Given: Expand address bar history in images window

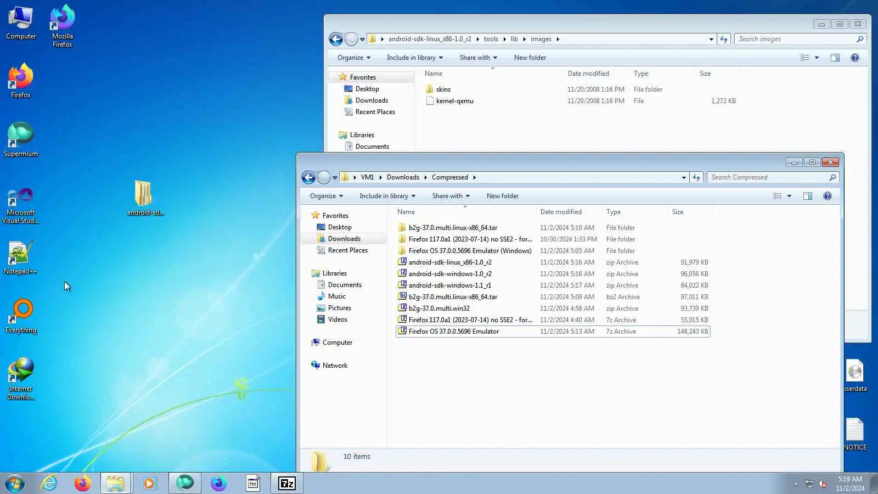Looking at the screenshot, I should point(711,39).
